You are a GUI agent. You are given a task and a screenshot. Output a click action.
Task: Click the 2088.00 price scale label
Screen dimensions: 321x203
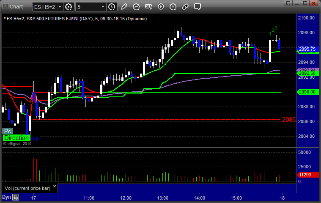(x=306, y=107)
